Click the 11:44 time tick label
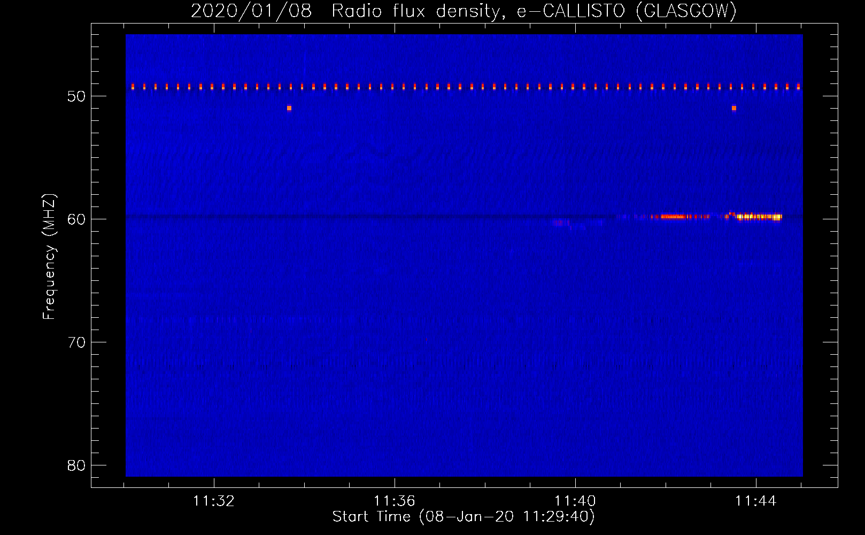865x535 pixels. point(756,501)
